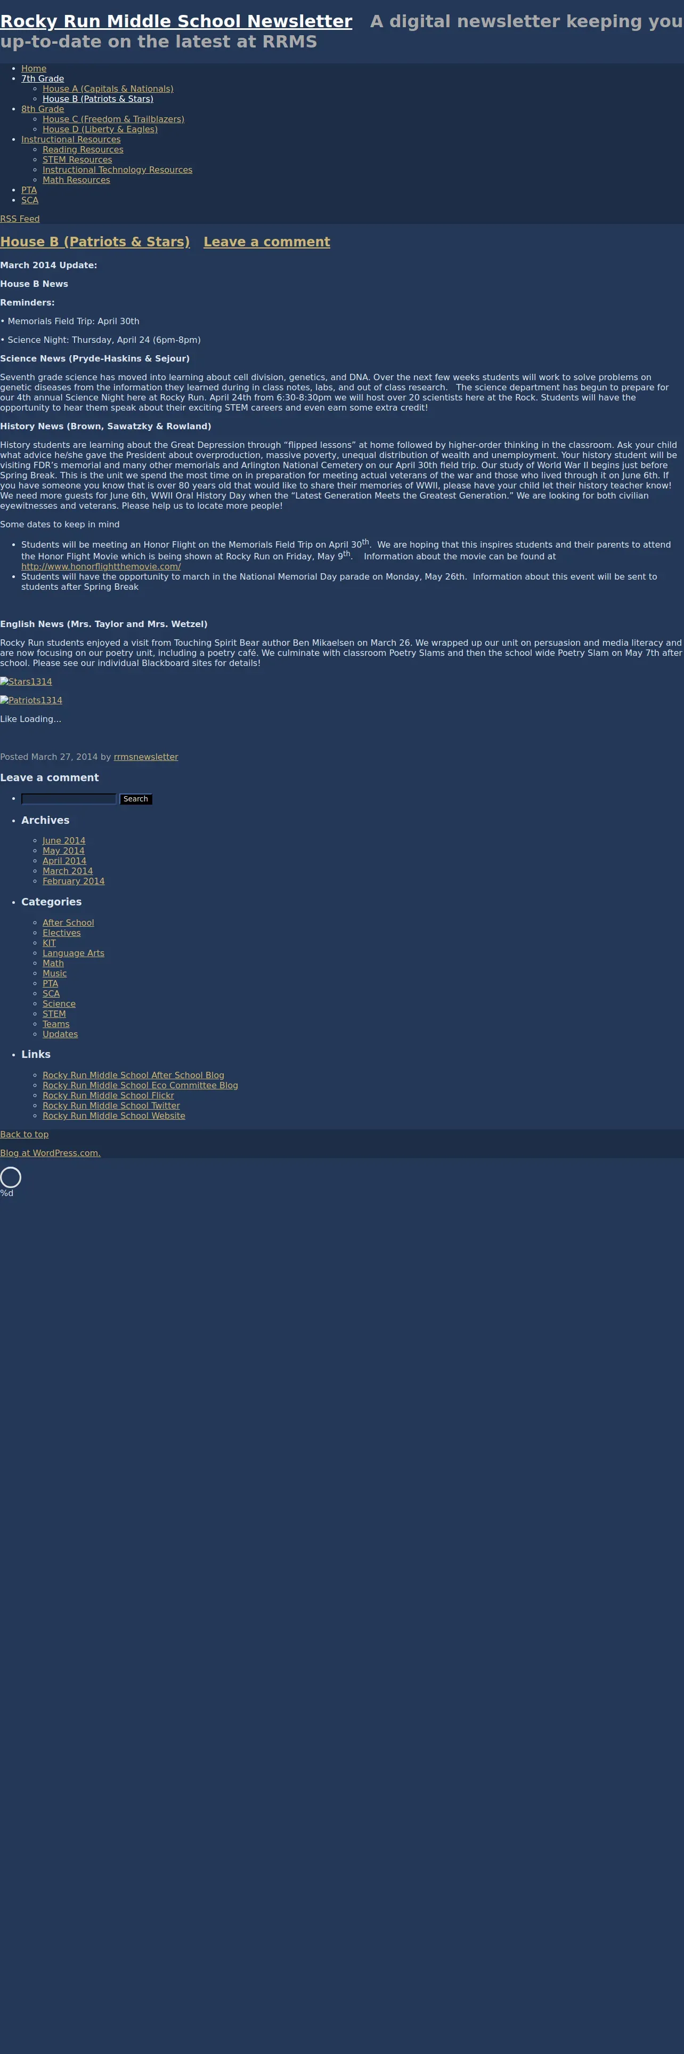Screen dimensions: 684x2054
Task: Select House B (Patriots & Stars) in the menu
Action: [x=98, y=99]
